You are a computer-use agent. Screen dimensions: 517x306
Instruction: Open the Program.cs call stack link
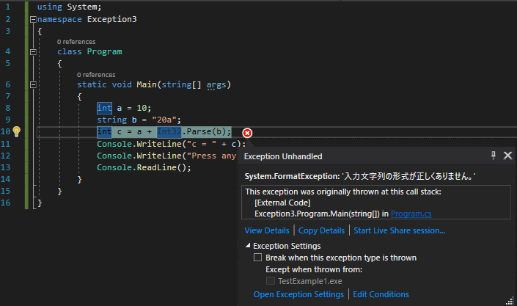pyautogui.click(x=411, y=214)
